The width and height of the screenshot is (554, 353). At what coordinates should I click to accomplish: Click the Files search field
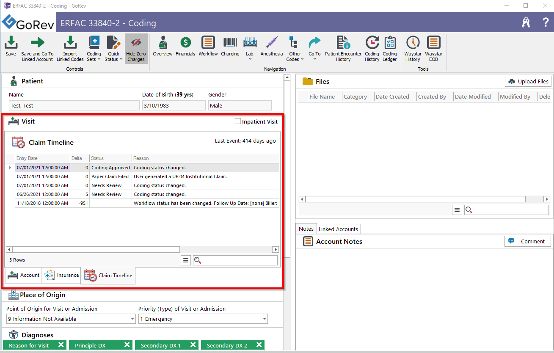(507, 210)
